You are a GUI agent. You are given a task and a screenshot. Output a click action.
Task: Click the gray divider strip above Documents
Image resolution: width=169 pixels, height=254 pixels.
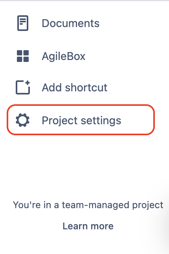84,0
